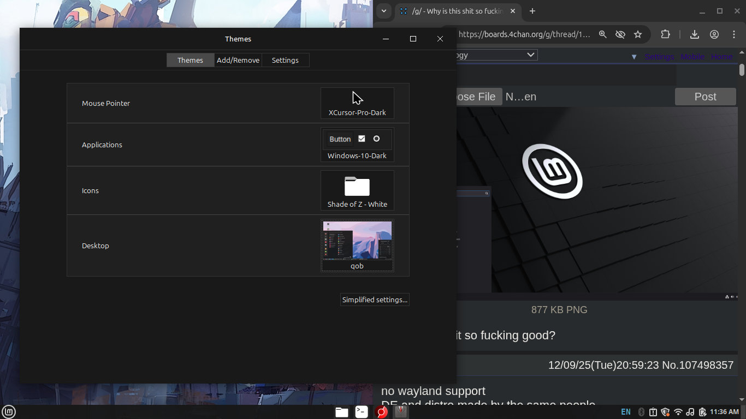
Task: Open the qob desktop theme chooser
Action: click(x=357, y=246)
